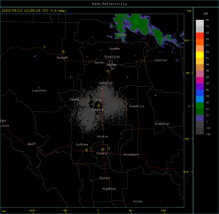Click the Vulcan town label
This screenshot has width=219, height=214.
coord(138,201)
